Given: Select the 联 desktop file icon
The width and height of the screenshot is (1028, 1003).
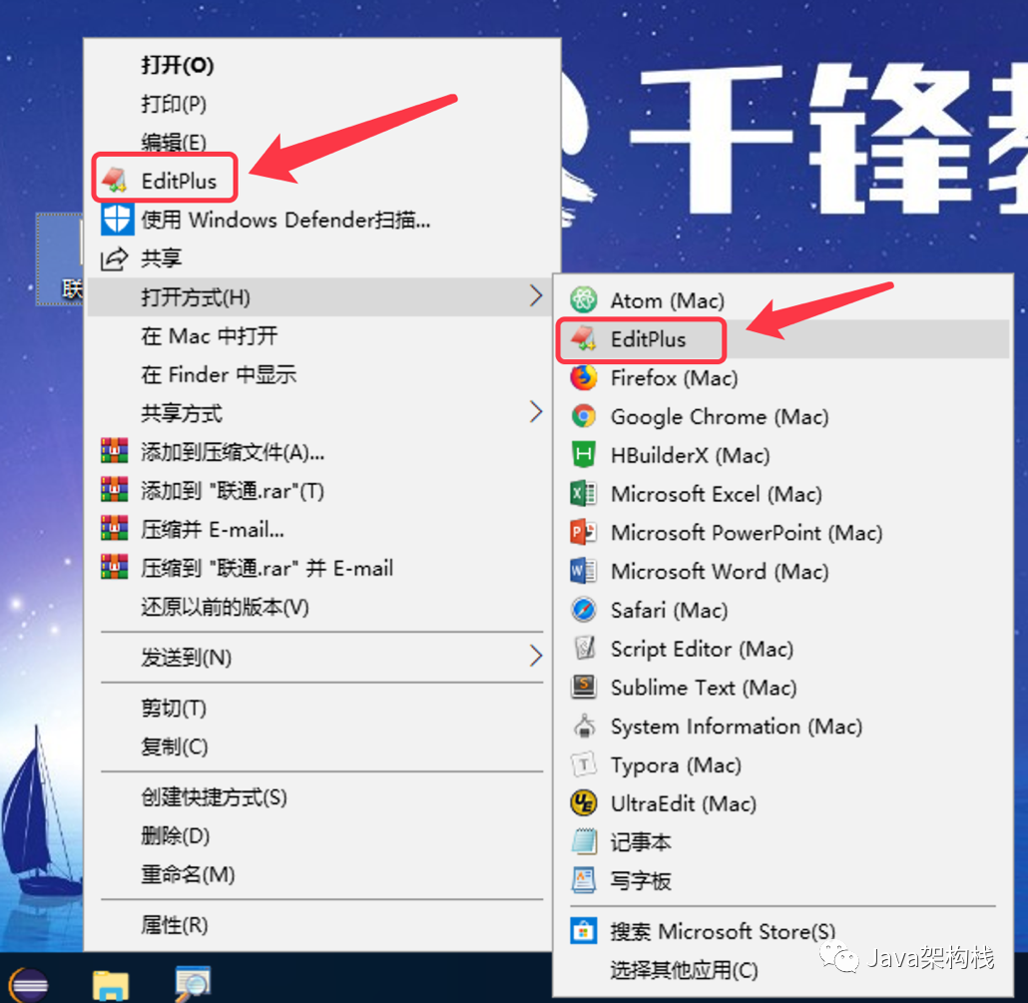Looking at the screenshot, I should pyautogui.click(x=60, y=259).
